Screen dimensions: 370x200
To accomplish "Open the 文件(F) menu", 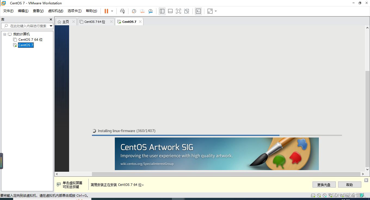I will (x=8, y=11).
